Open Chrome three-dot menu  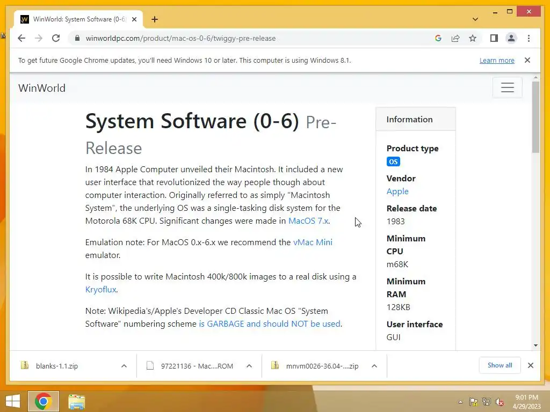[529, 38]
